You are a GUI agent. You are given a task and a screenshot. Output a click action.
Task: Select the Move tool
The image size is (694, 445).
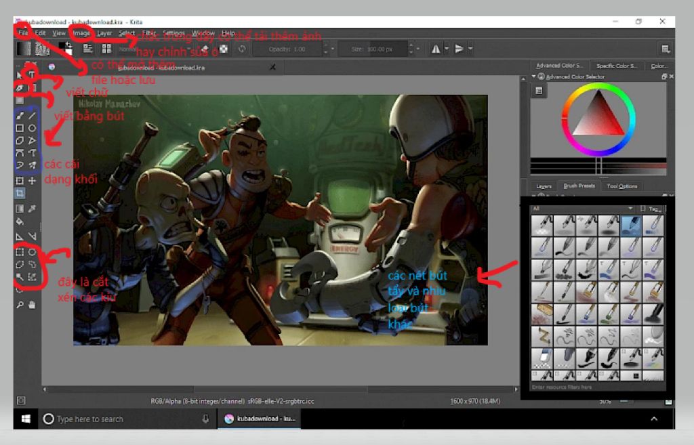[32, 180]
